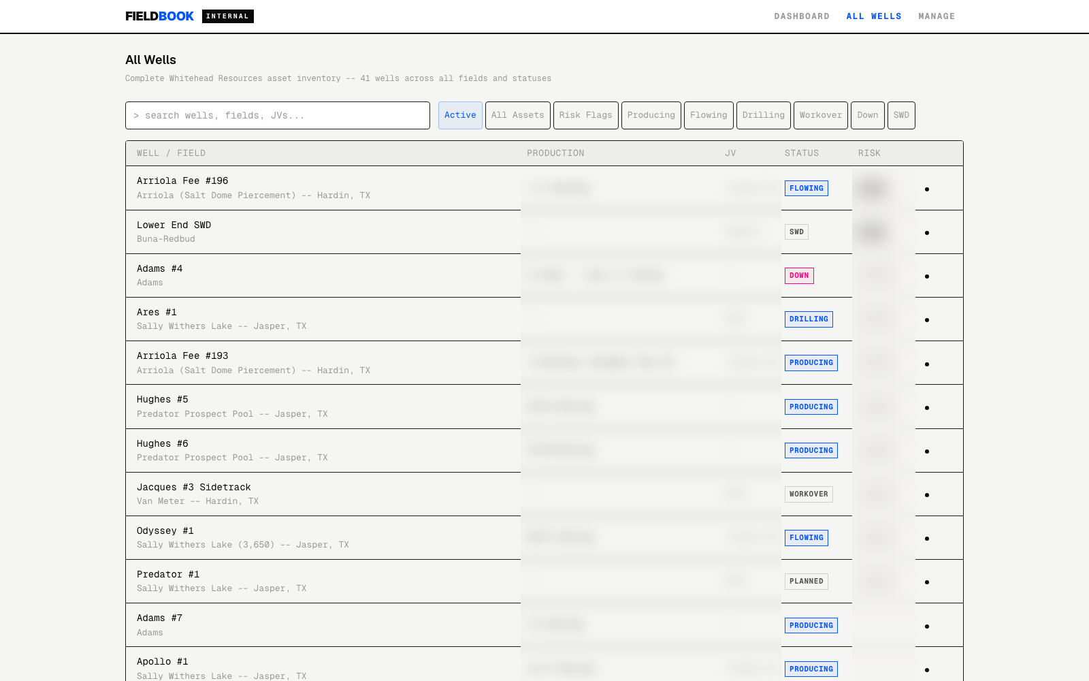Open the Hughes #5 well name
This screenshot has height=681, width=1089.
163,399
